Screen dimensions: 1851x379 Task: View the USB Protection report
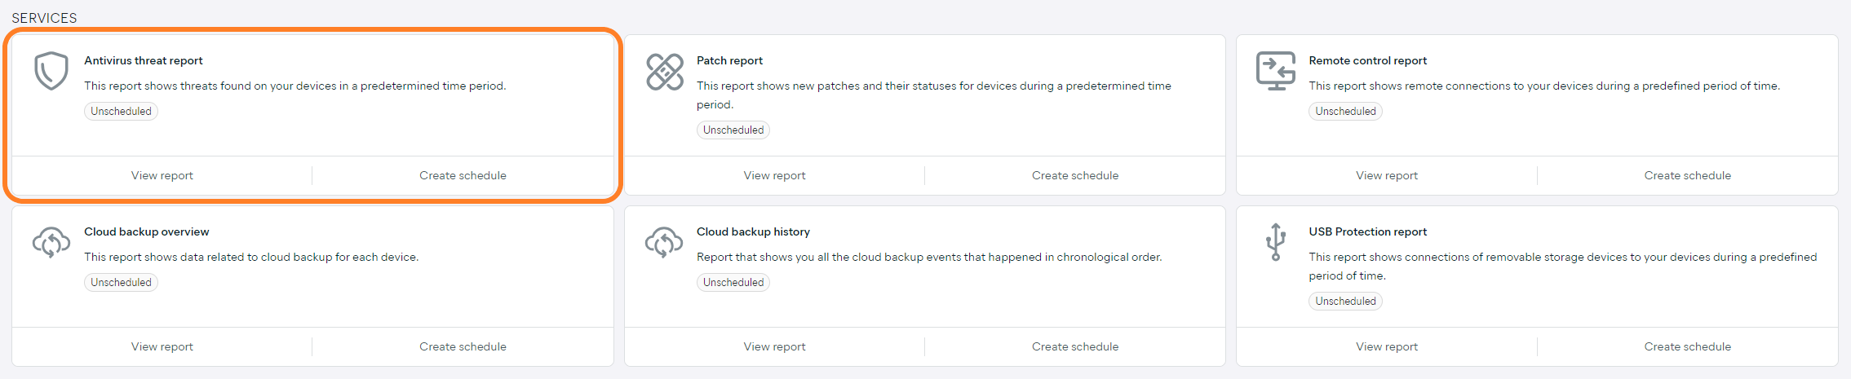point(1387,346)
